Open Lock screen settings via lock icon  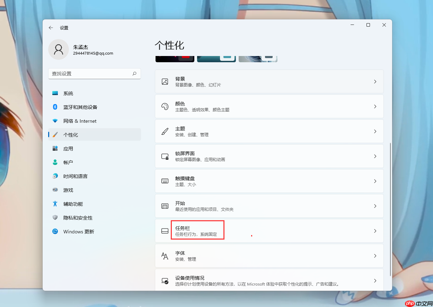tap(165, 156)
